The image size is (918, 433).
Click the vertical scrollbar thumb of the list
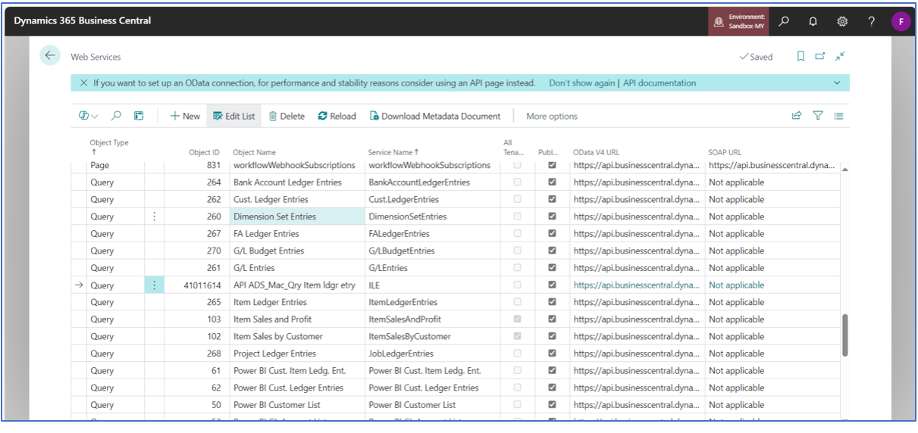[845, 335]
